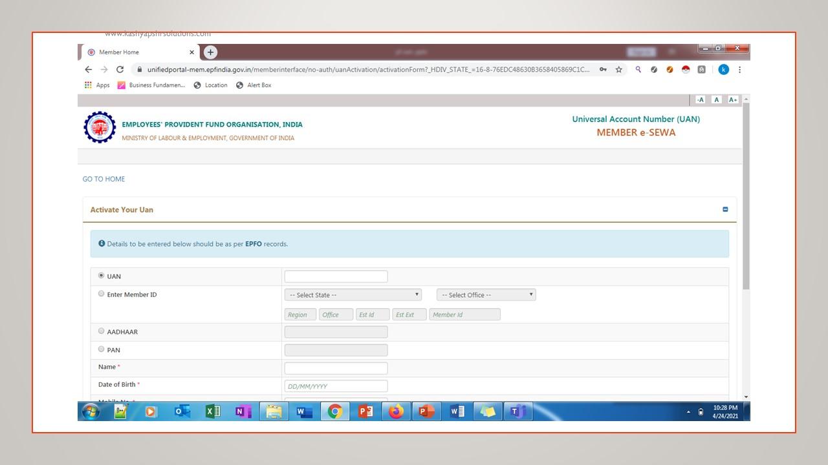Image resolution: width=828 pixels, height=465 pixels.
Task: Click the Name input field
Action: (x=336, y=368)
